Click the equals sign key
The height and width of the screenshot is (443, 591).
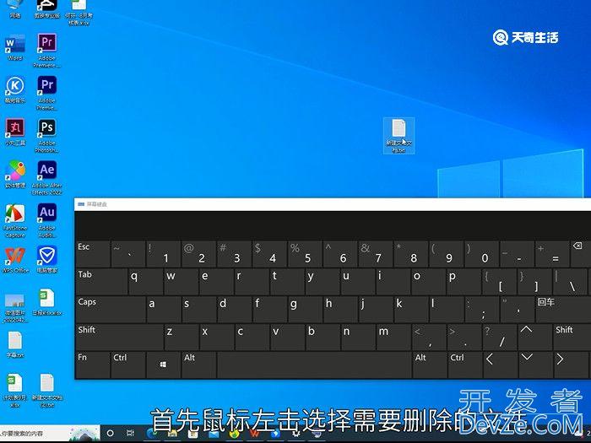point(553,253)
